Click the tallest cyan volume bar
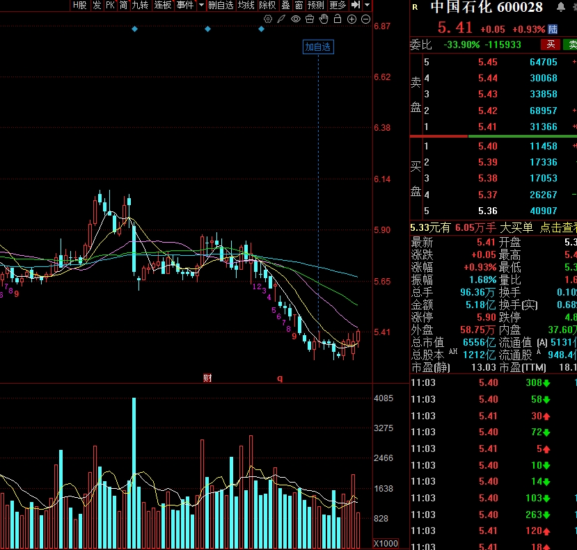 point(134,473)
